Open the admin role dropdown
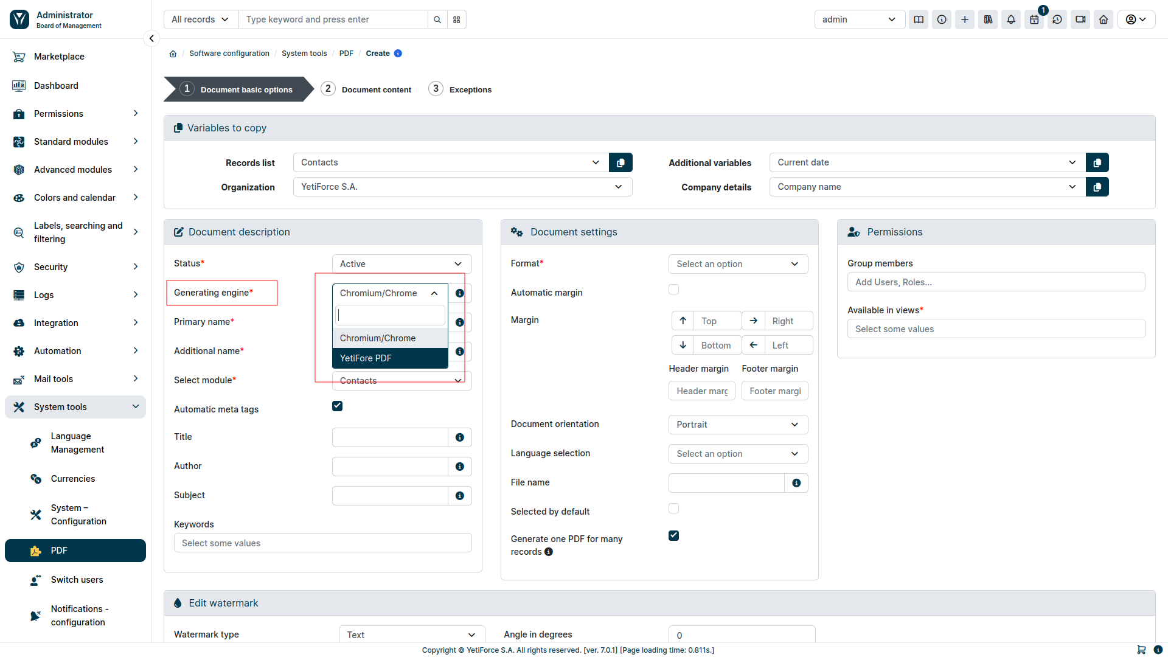The height and width of the screenshot is (657, 1168). (860, 19)
